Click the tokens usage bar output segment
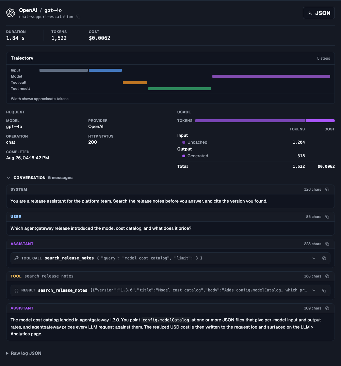 click(320, 121)
